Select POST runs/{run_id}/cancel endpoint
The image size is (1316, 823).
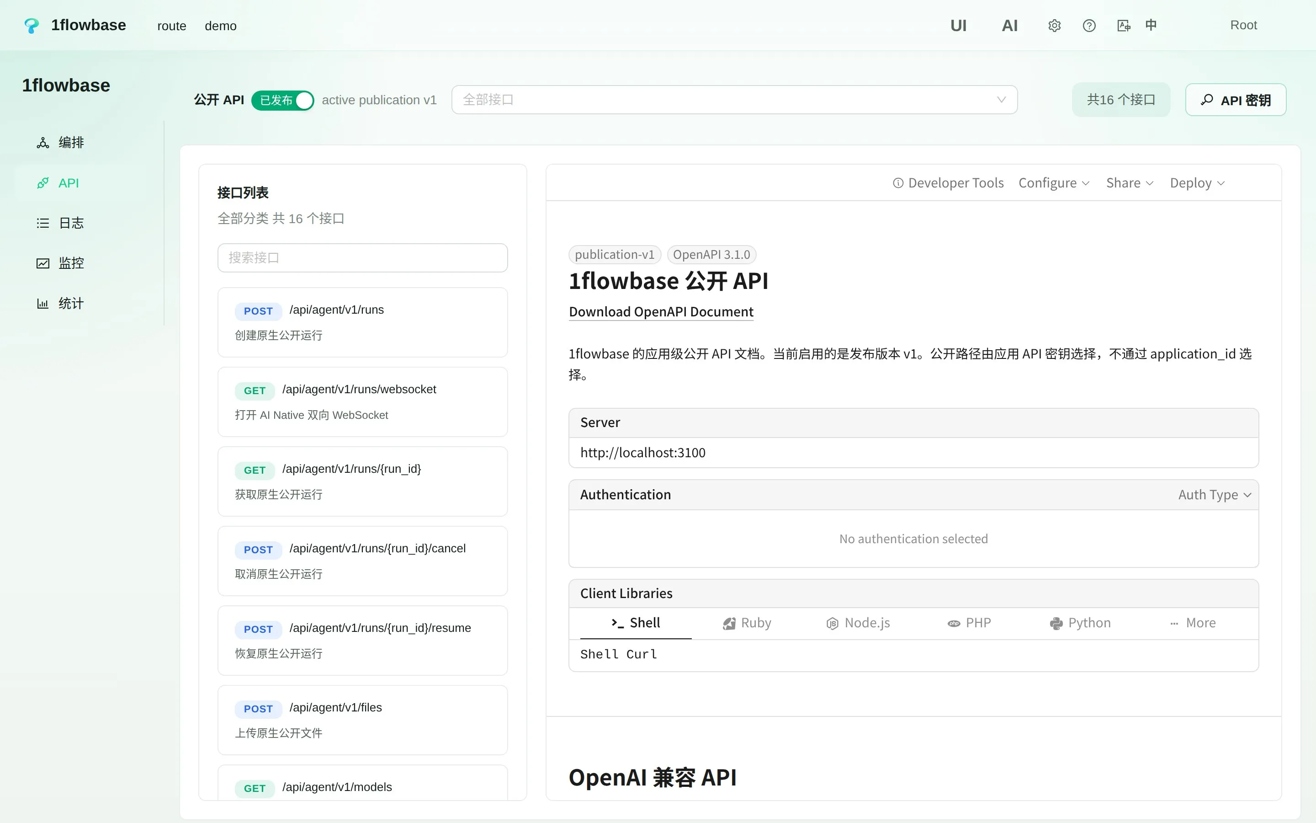tap(363, 561)
